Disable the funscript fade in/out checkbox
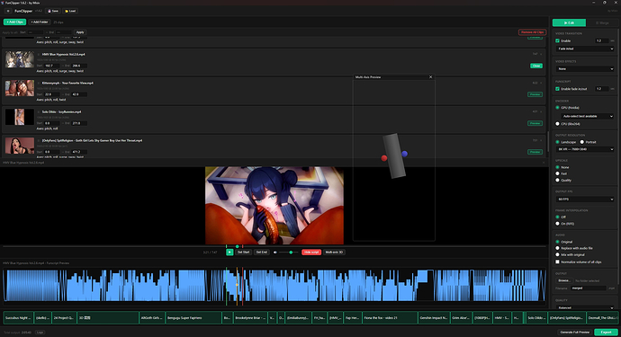Viewport: 621px width, 337px height. 558,89
